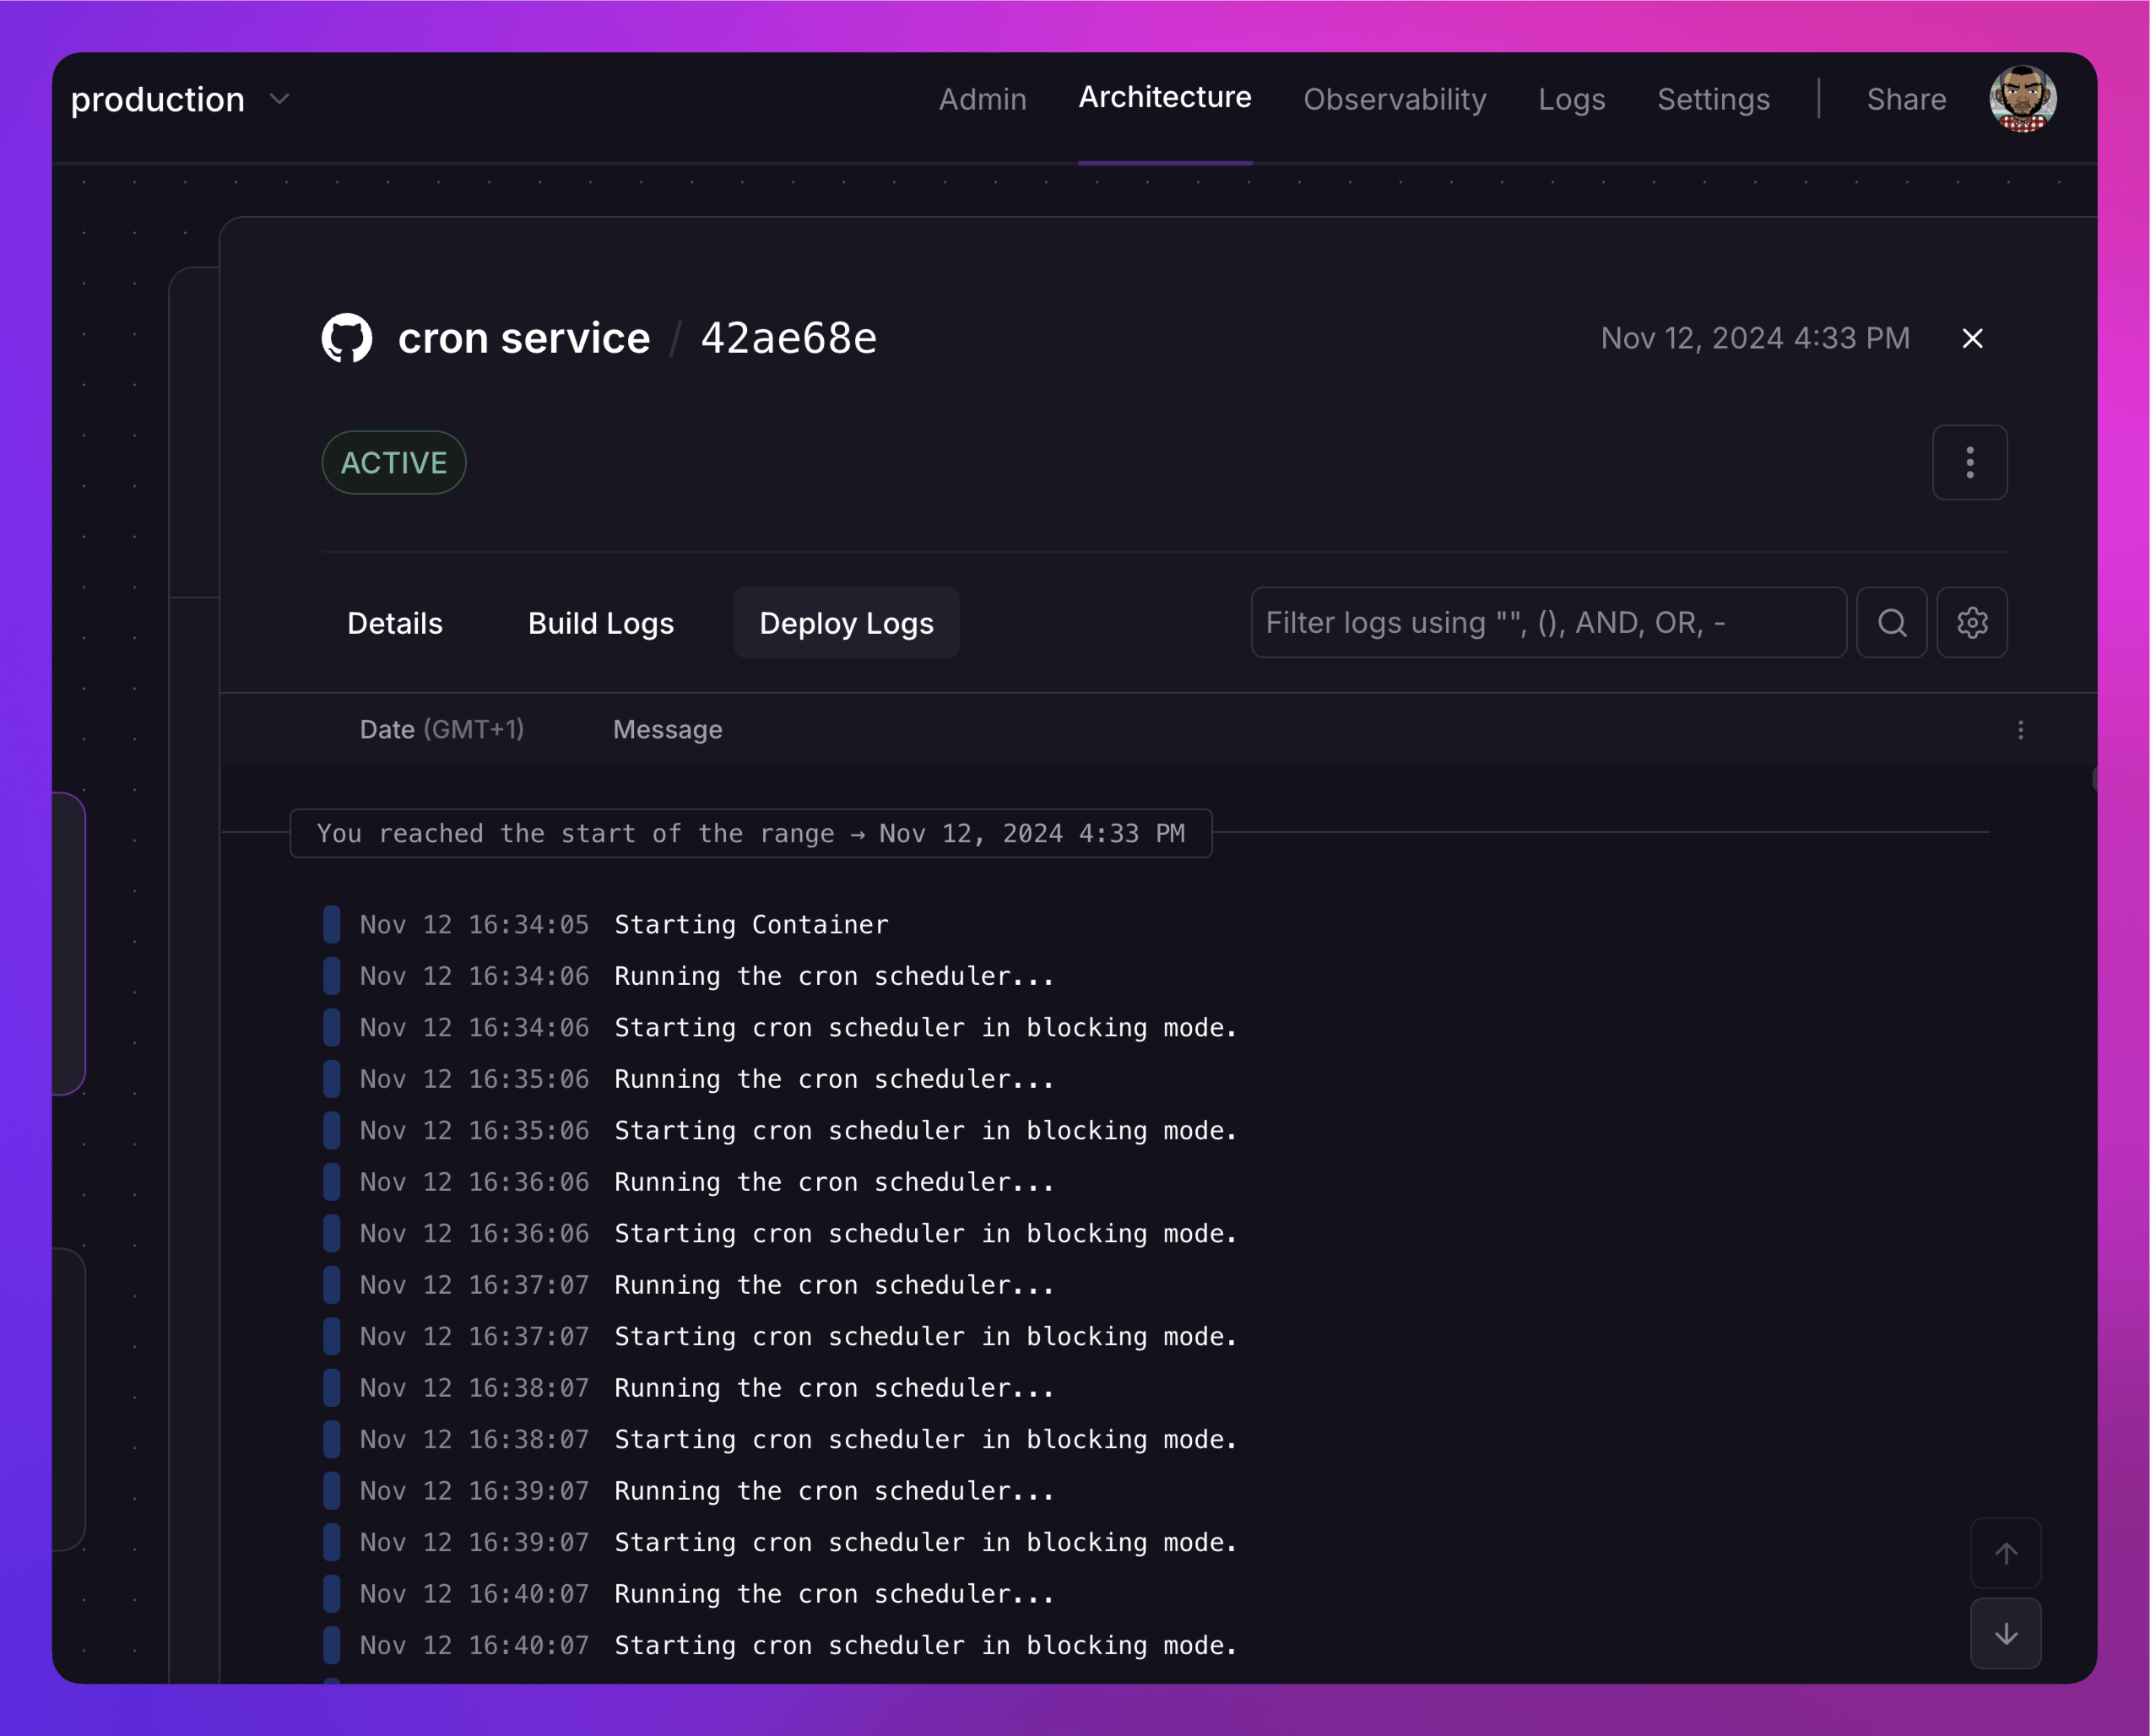The width and height of the screenshot is (2150, 1736).
Task: Open Settings from the top navigation
Action: tap(1713, 99)
